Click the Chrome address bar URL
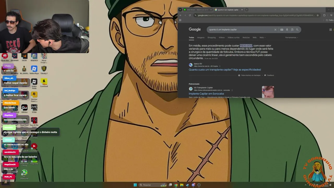This screenshot has height=188, width=334. click(256, 15)
